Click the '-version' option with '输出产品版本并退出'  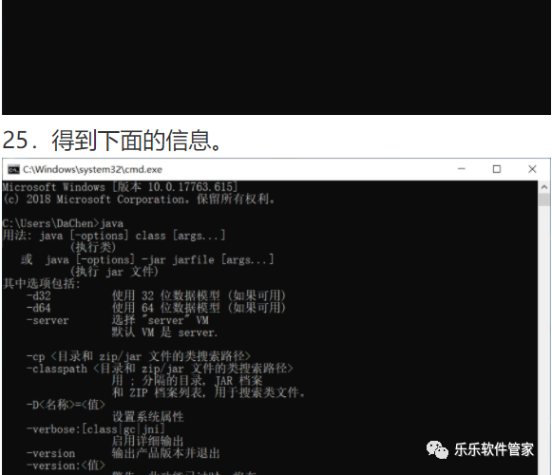pyautogui.click(x=124, y=453)
